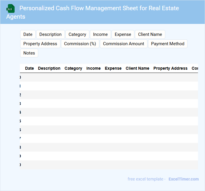This screenshot has width=205, height=191.
Task: Click the Client Name tag chip
Action: [150, 34]
